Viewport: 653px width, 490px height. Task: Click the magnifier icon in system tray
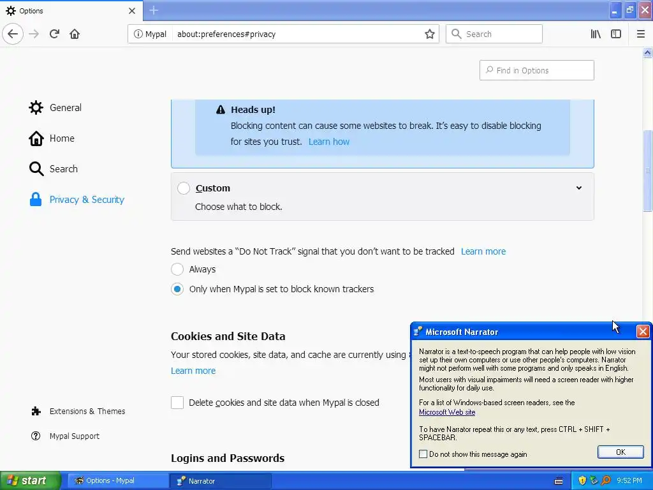point(606,480)
